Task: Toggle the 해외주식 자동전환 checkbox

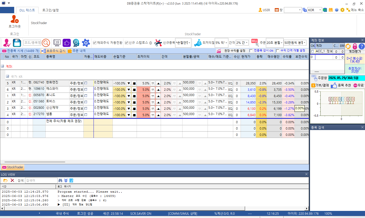Action: (95, 43)
